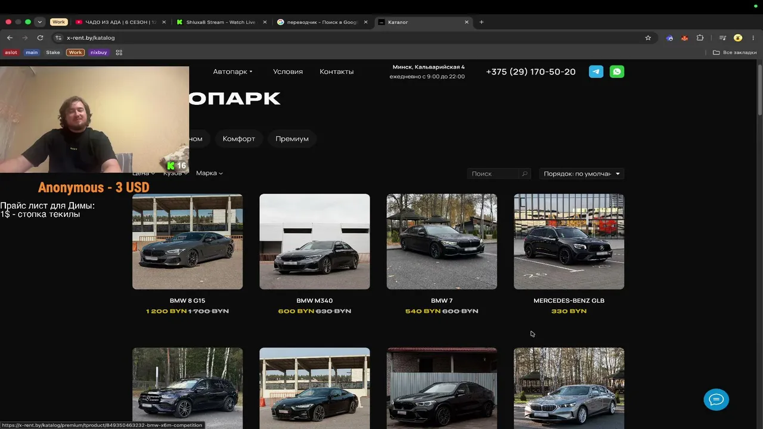Open the browser profile avatar
The height and width of the screenshot is (429, 763).
click(x=738, y=38)
